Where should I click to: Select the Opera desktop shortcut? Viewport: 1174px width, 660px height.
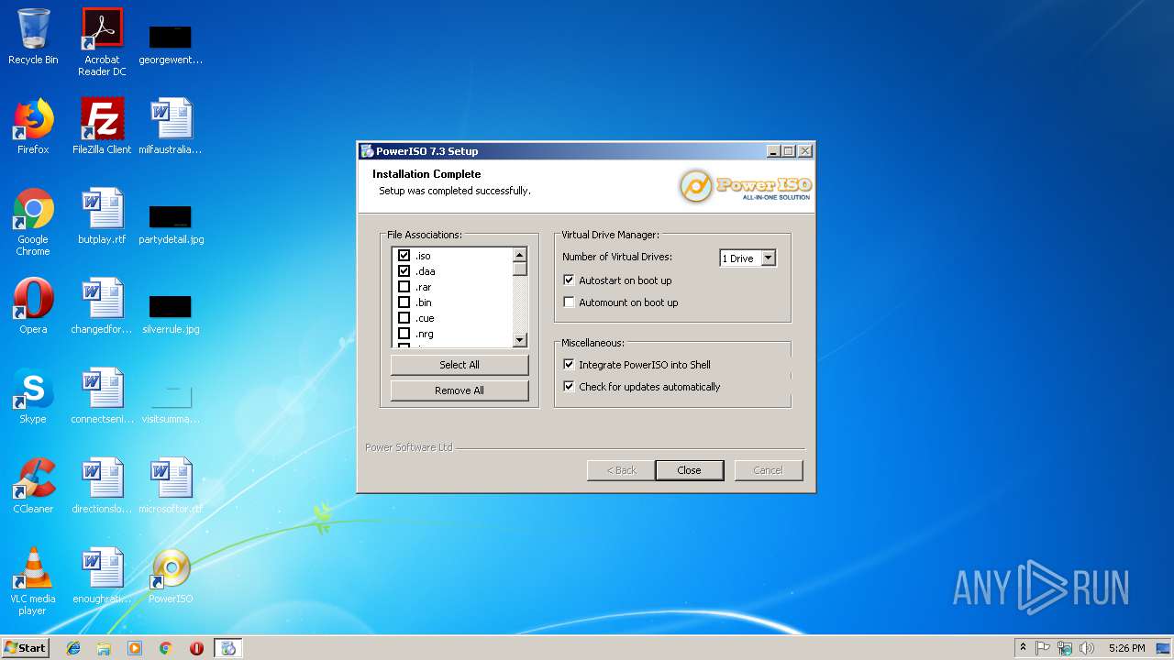(x=33, y=306)
